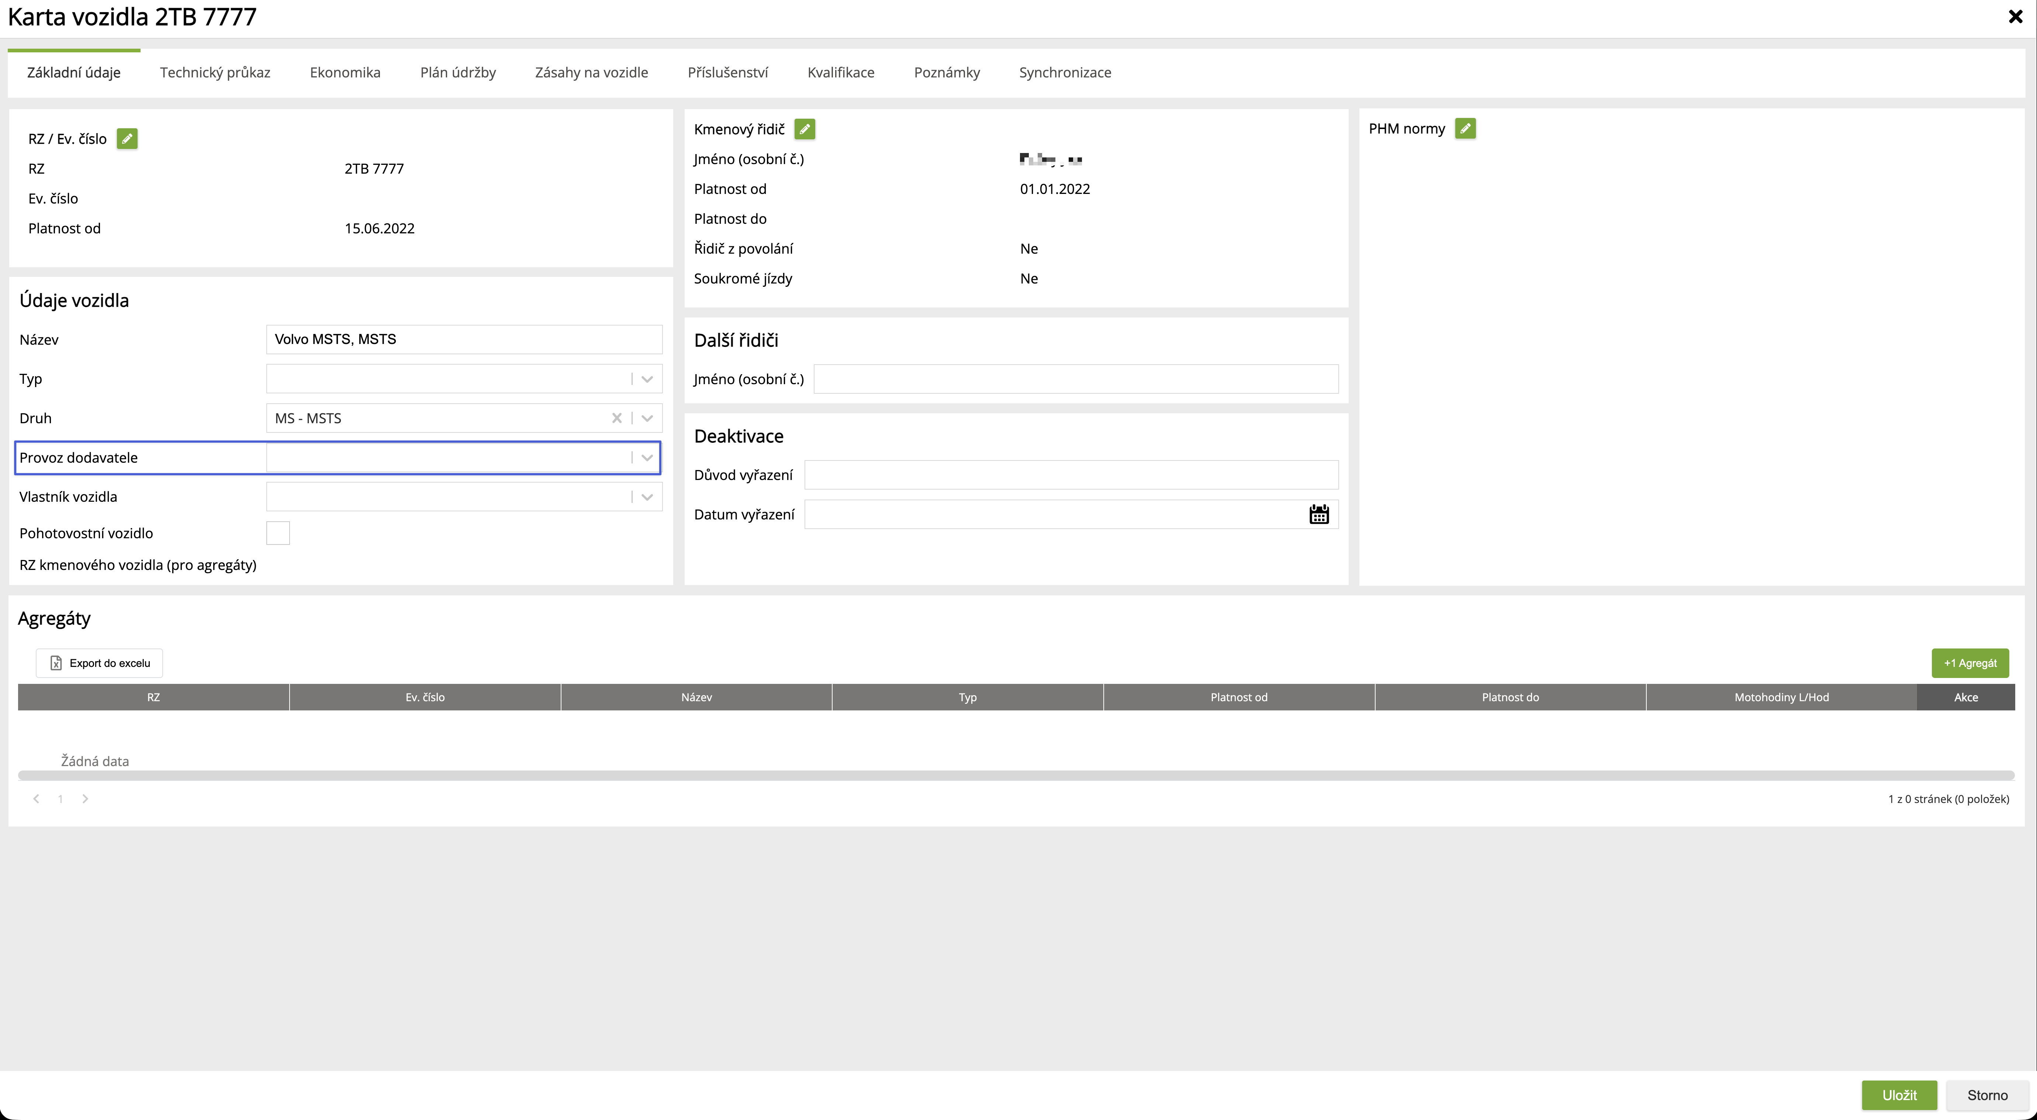Toggle Pohotovostní vozidlo checkbox
The width and height of the screenshot is (2037, 1120).
point(277,533)
